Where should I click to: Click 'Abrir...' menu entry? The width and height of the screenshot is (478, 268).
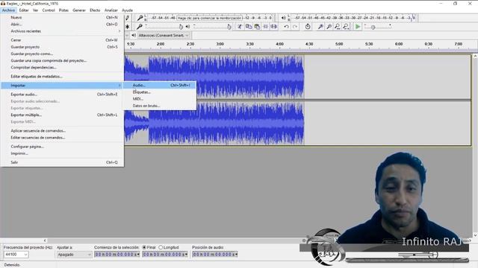62,25
